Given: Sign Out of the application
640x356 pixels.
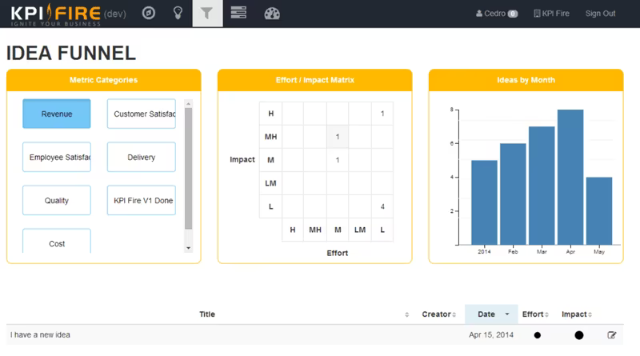Looking at the screenshot, I should coord(600,14).
